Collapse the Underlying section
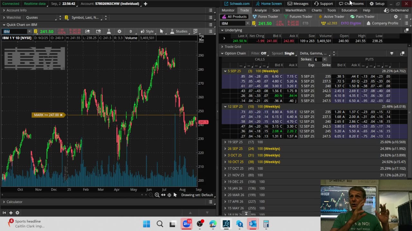Image resolution: width=412 pixels, height=231 pixels. coord(222,30)
